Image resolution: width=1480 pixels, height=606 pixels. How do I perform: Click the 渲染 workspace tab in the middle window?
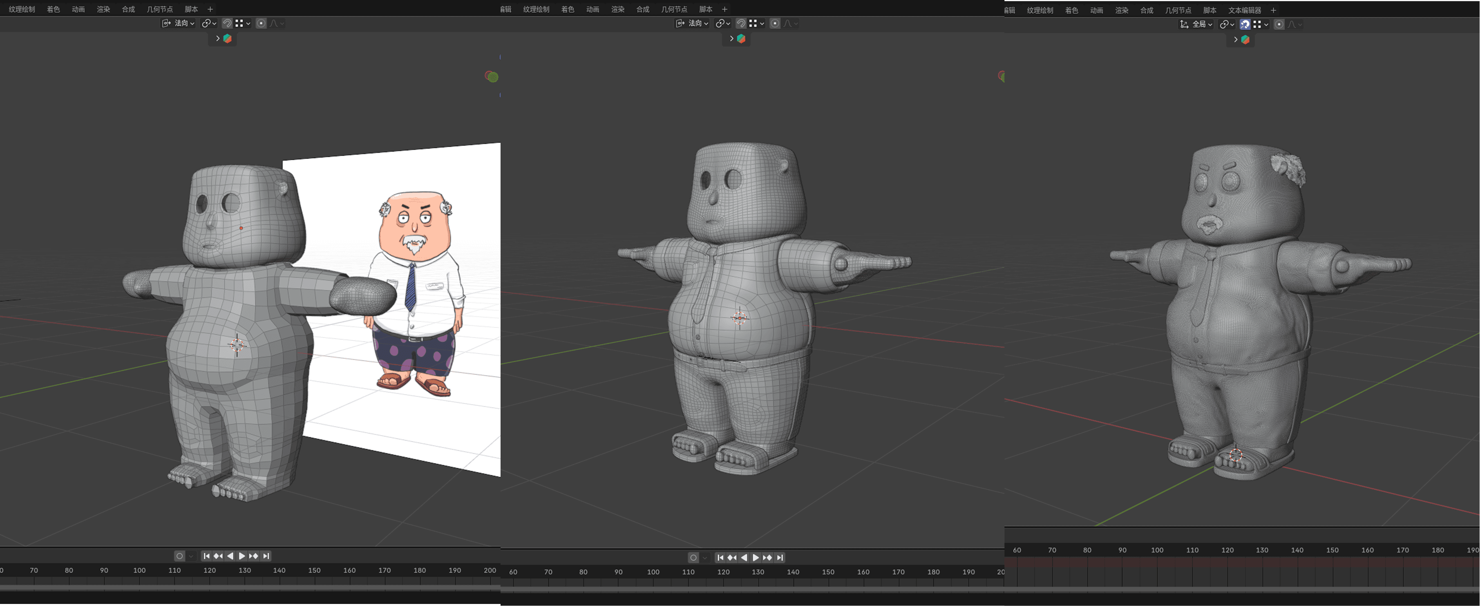click(618, 9)
